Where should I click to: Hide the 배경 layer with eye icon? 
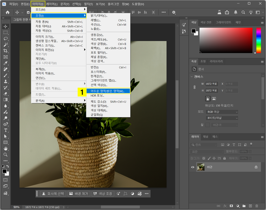click(x=193, y=167)
